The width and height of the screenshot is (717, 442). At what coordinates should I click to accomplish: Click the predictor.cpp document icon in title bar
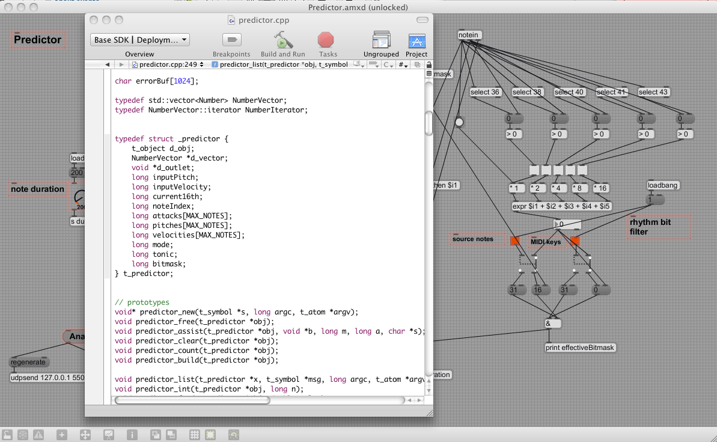click(x=232, y=20)
